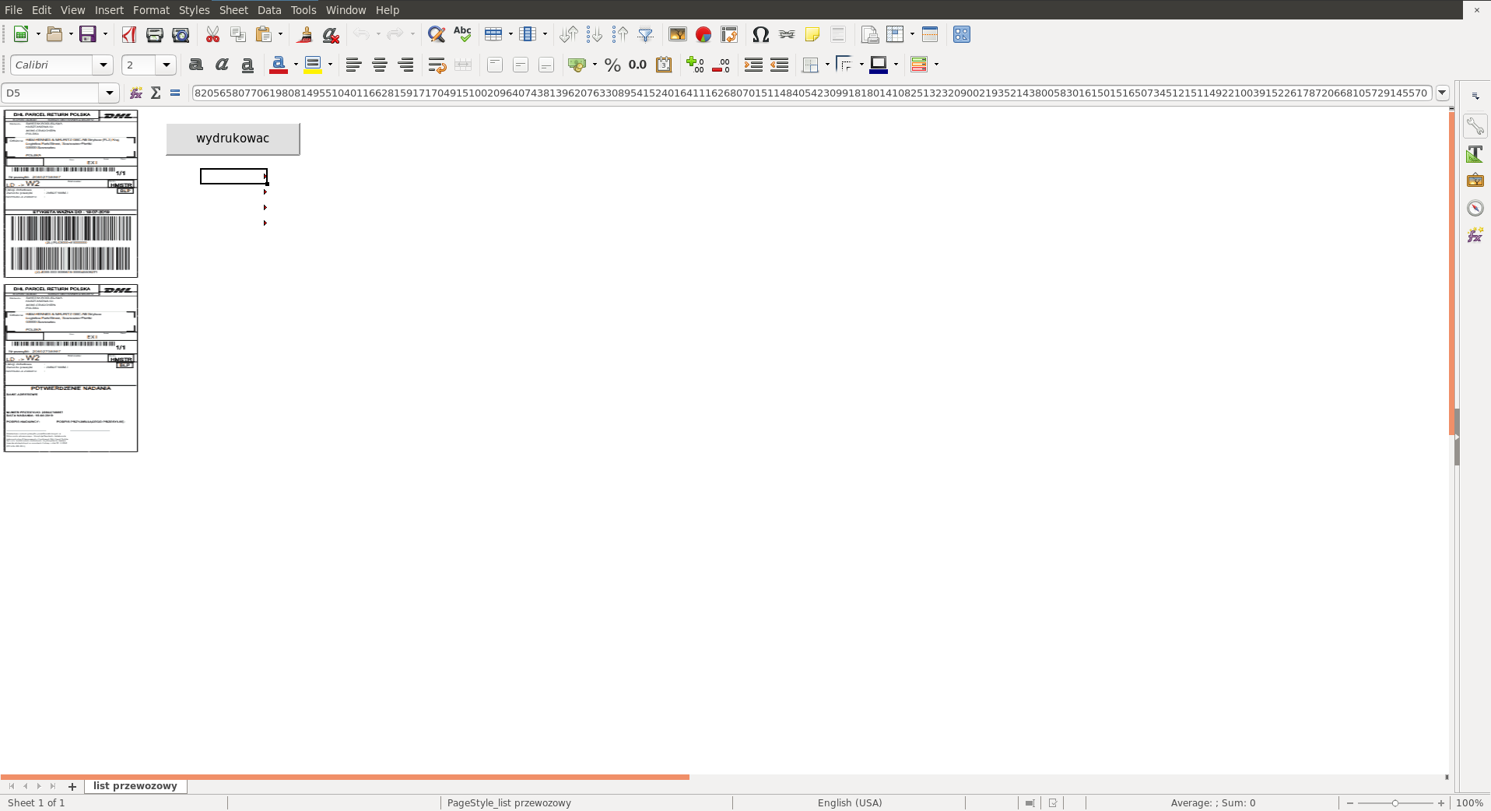The width and height of the screenshot is (1491, 811).
Task: Click the Cut scissors icon
Action: tap(212, 34)
